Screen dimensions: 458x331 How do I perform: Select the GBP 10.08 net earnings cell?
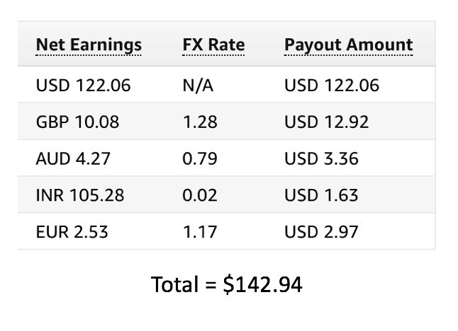(x=77, y=122)
